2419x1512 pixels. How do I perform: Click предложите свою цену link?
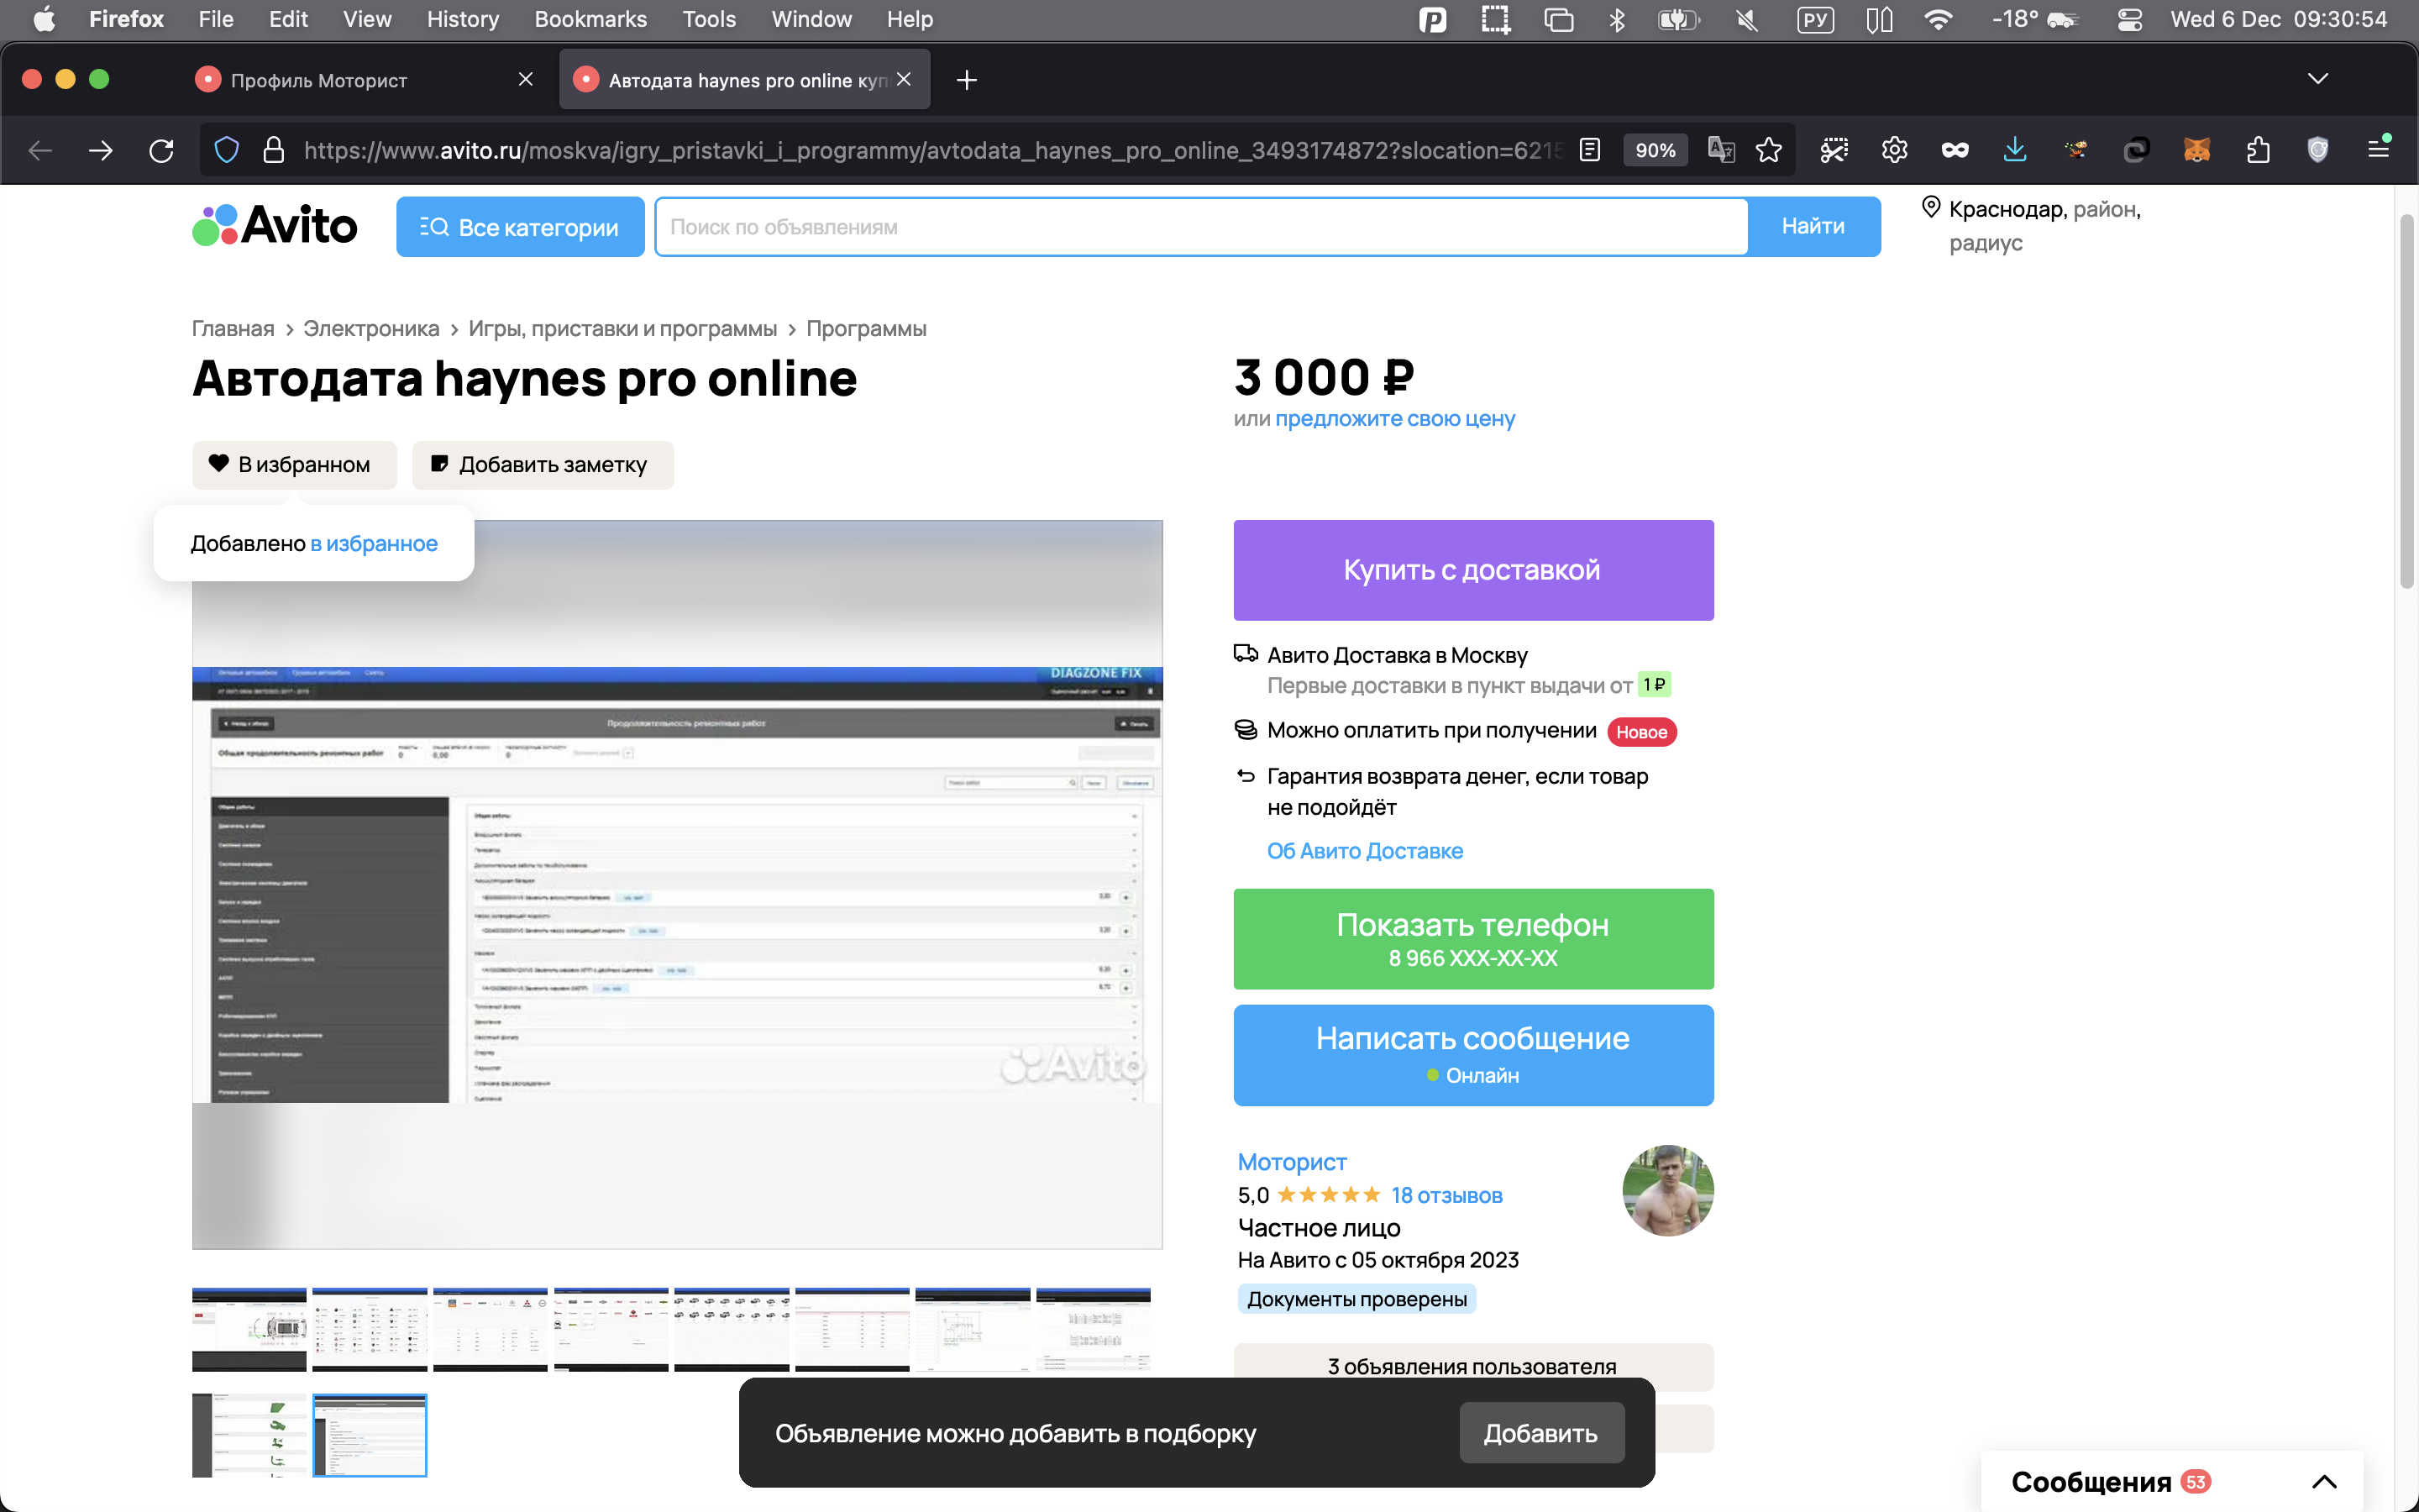click(1394, 419)
